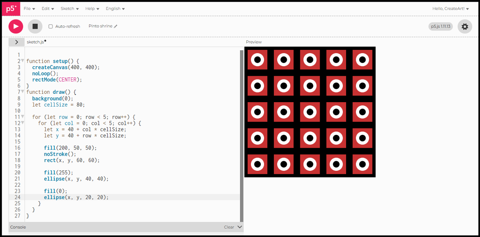The width and height of the screenshot is (480, 237).
Task: Open the Help menu
Action: 92,8
